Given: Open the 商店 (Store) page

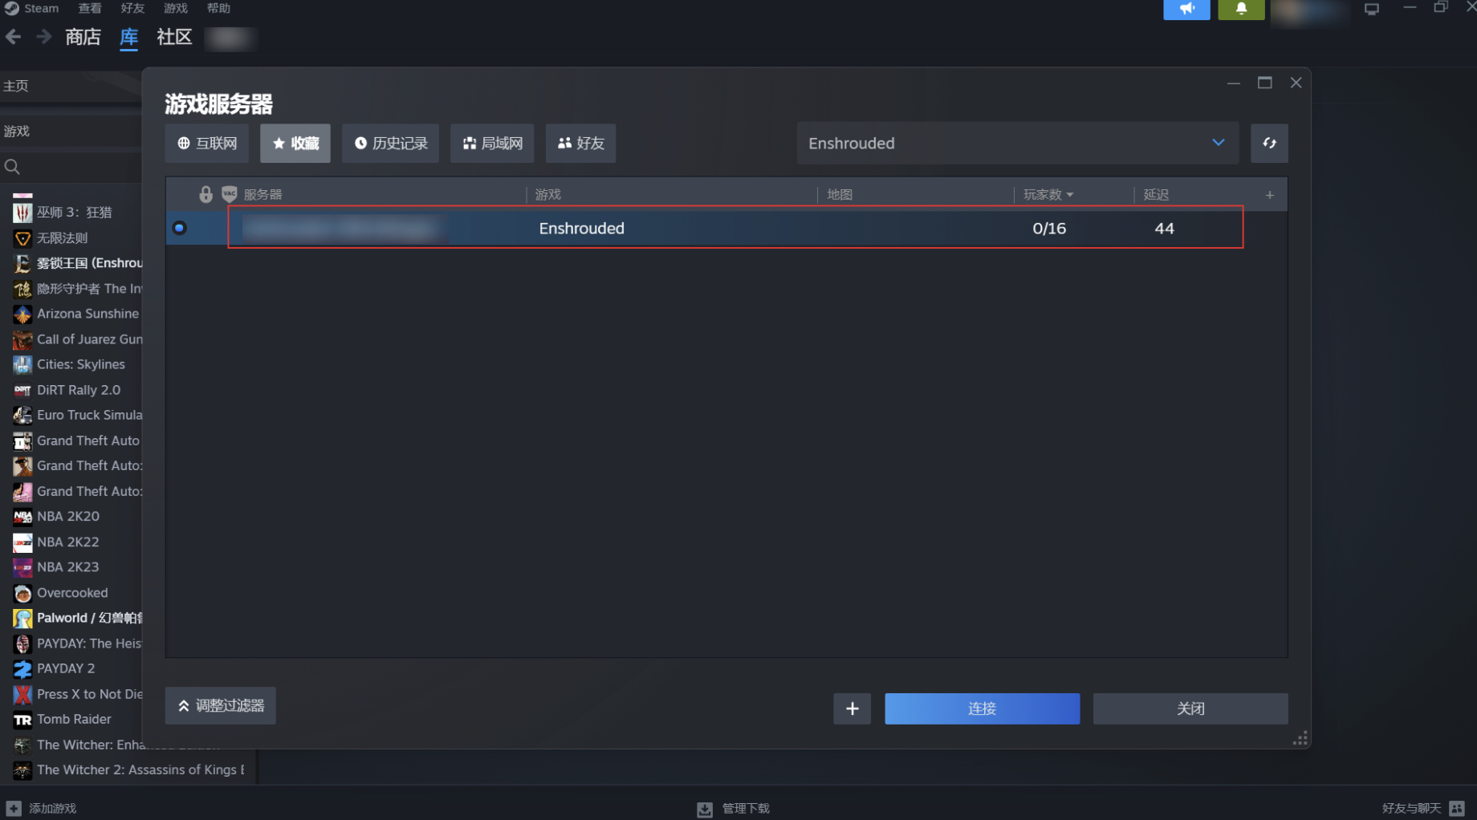Looking at the screenshot, I should (x=83, y=37).
